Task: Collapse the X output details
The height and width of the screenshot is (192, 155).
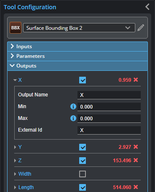Action: tap(15, 80)
